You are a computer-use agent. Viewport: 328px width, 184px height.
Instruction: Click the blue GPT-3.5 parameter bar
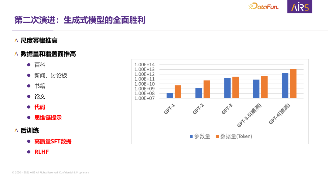[x=256, y=89]
